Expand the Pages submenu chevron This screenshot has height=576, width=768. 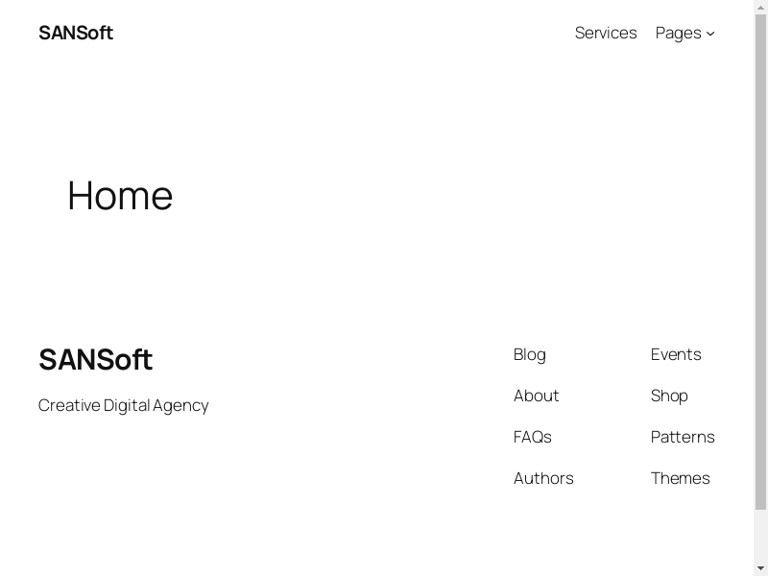click(x=710, y=34)
